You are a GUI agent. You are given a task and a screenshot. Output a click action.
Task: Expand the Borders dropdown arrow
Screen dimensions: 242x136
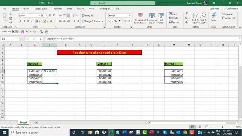click(39, 21)
